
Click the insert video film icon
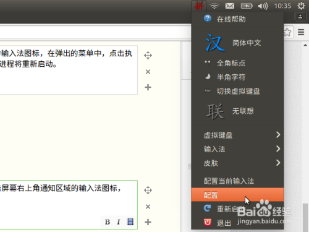[x=130, y=221]
